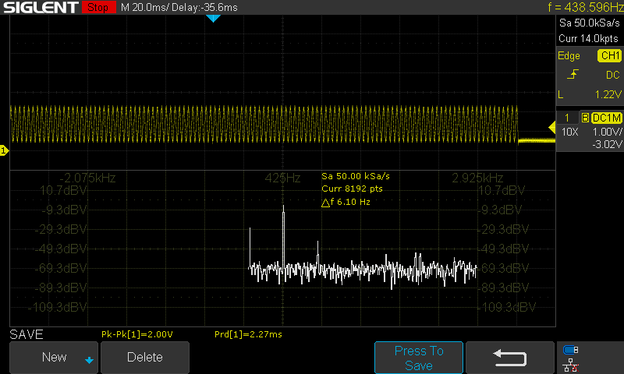Viewport: 624px width, 374px height.
Task: Click the Stop run status indicator
Action: [x=98, y=7]
